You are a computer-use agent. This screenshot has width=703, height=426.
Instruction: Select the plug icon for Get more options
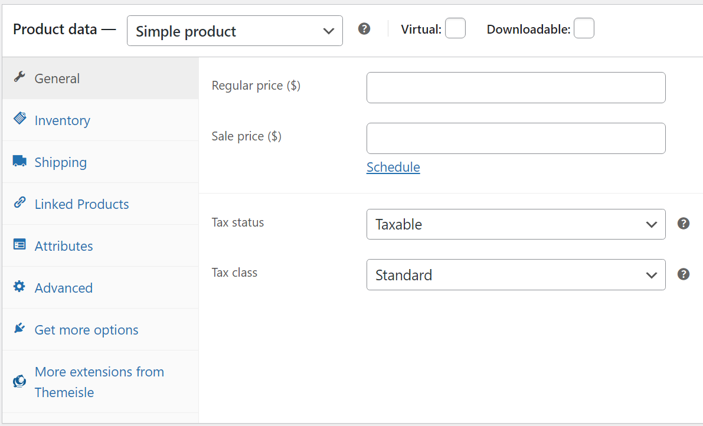pyautogui.click(x=19, y=329)
